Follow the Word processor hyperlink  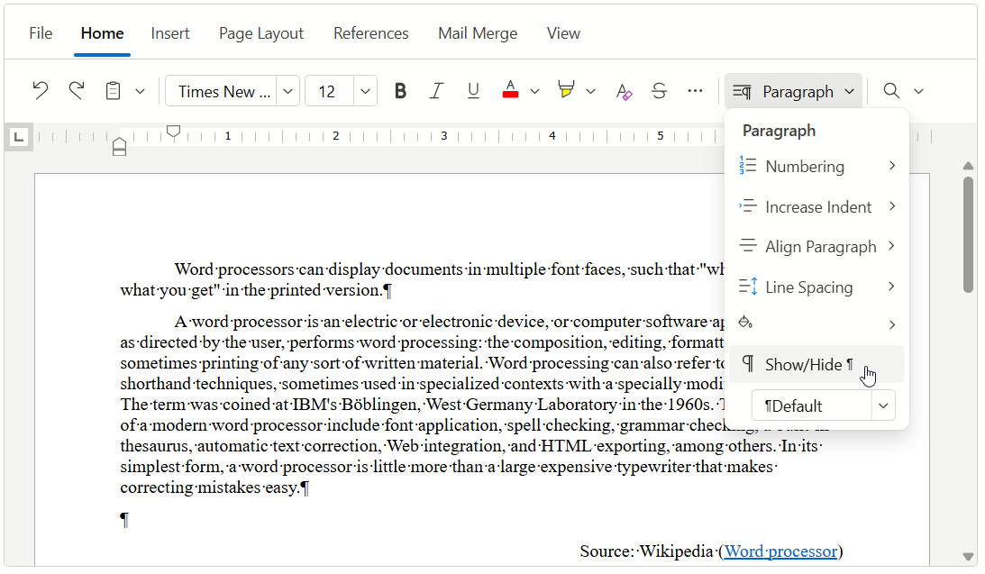pyautogui.click(x=780, y=551)
